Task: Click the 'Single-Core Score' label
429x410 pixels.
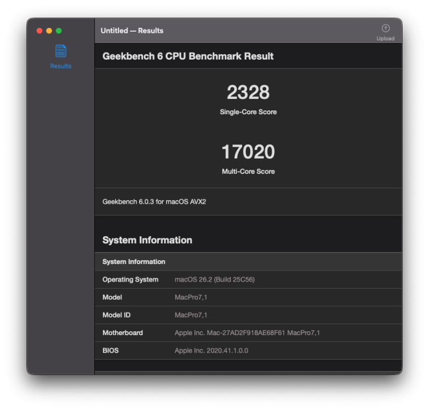Action: click(248, 112)
